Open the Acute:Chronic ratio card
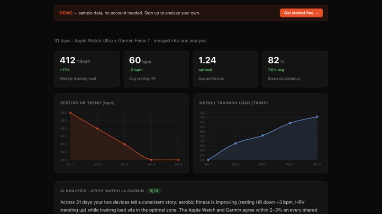 tap(226, 69)
